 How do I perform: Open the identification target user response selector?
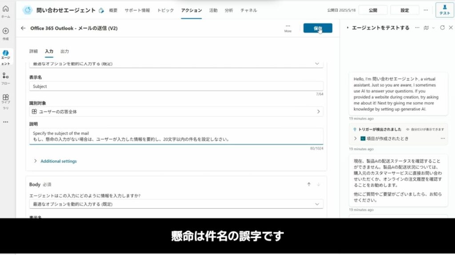[176, 112]
